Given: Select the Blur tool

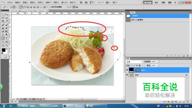Looking at the screenshot, I should click(x=3, y=35).
